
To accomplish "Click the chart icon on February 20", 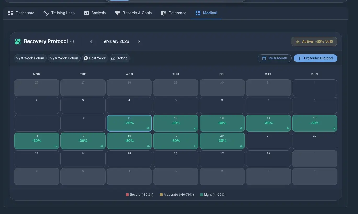I will [241, 146].
